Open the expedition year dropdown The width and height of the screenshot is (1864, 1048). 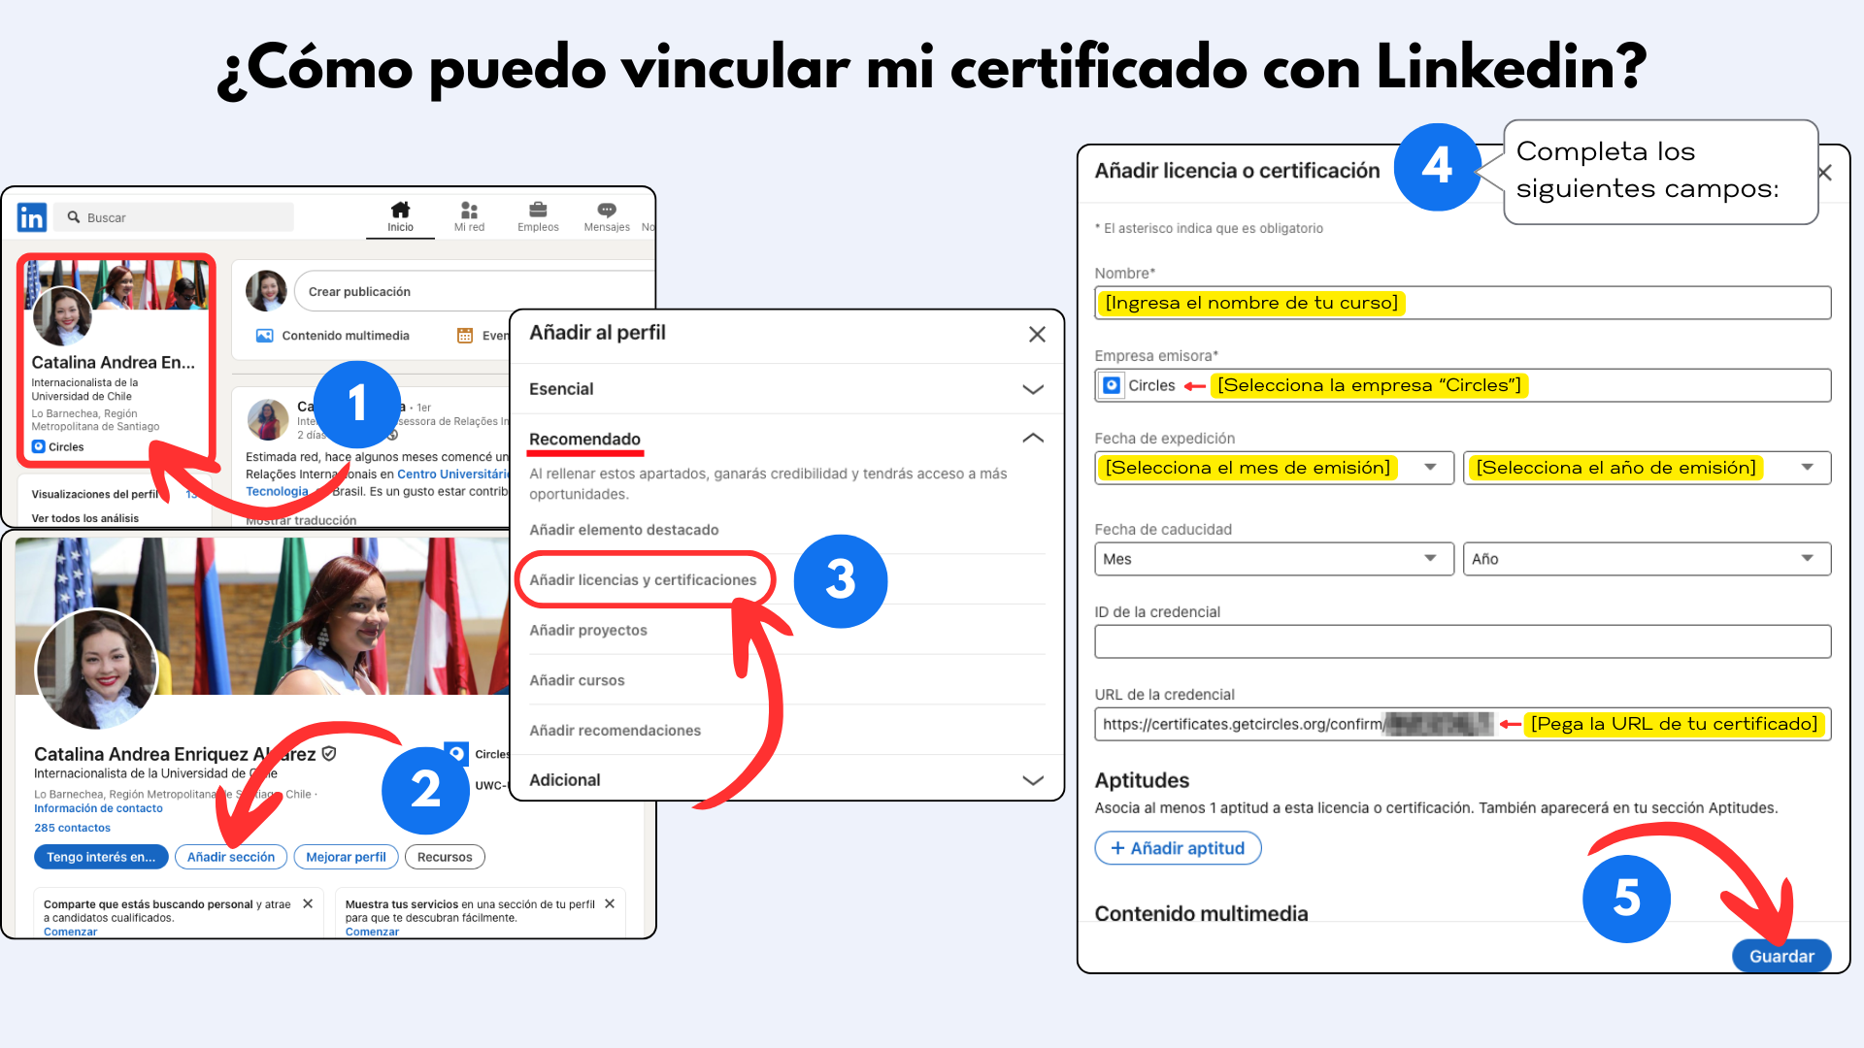pos(1647,468)
